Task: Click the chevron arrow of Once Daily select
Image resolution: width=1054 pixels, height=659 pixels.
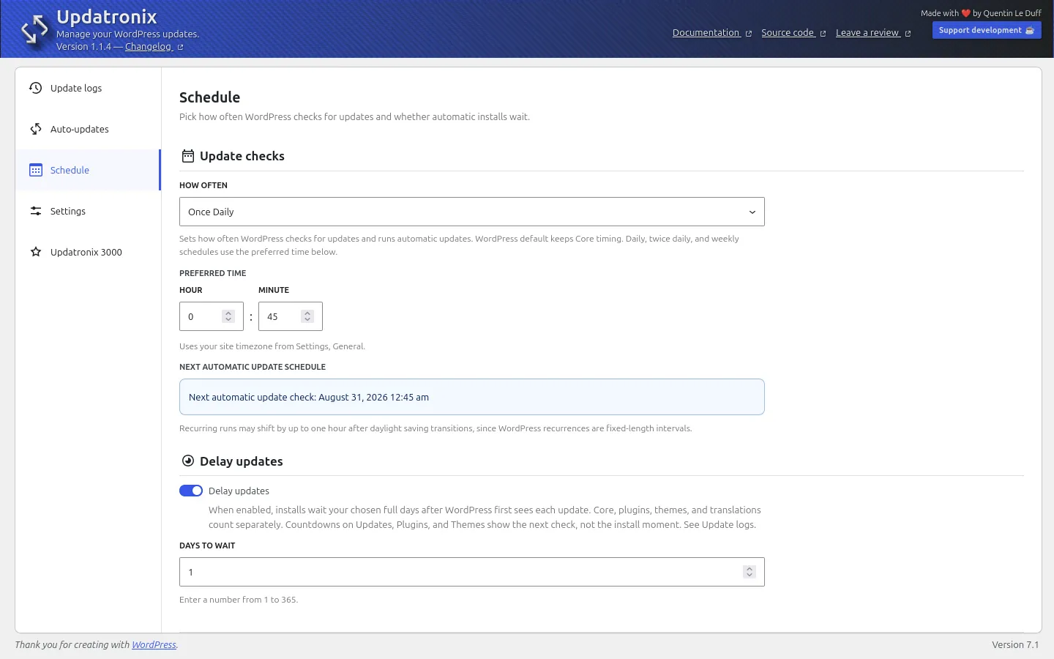Action: point(752,212)
